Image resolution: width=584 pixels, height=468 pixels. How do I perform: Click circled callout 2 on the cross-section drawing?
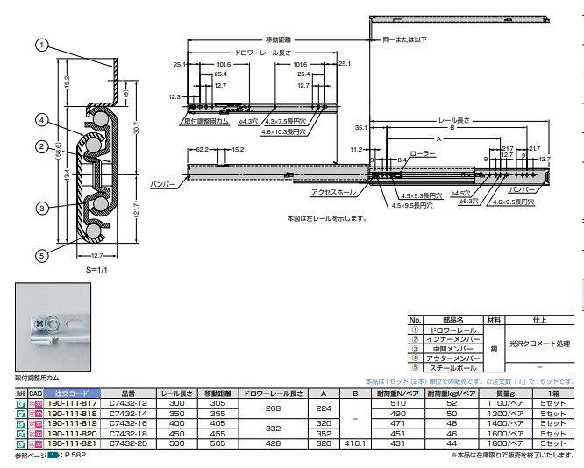point(42,146)
